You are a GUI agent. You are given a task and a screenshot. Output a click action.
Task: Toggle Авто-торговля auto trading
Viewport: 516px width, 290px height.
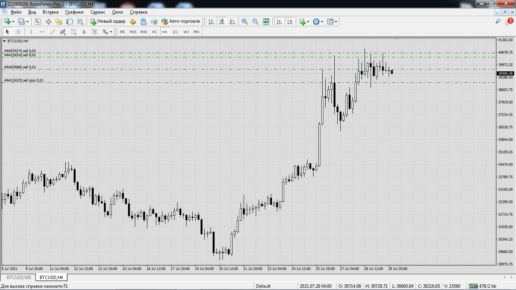click(181, 22)
